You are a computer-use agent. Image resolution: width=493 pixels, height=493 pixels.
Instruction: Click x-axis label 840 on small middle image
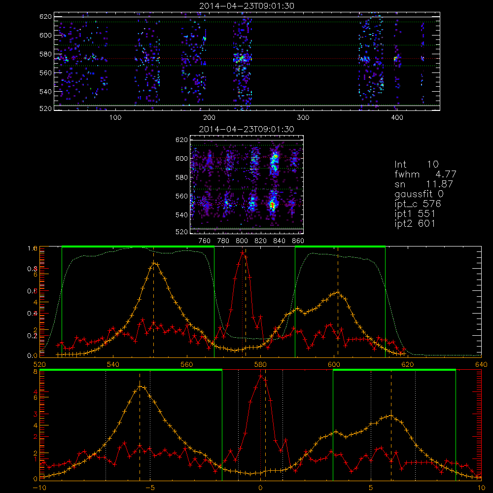pyautogui.click(x=279, y=241)
